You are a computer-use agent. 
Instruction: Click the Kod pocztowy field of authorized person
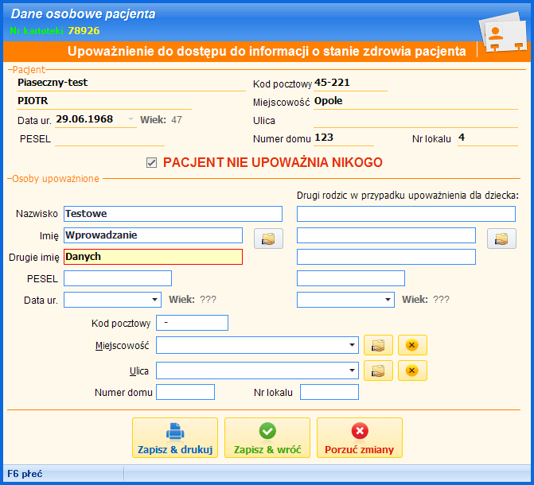193,323
